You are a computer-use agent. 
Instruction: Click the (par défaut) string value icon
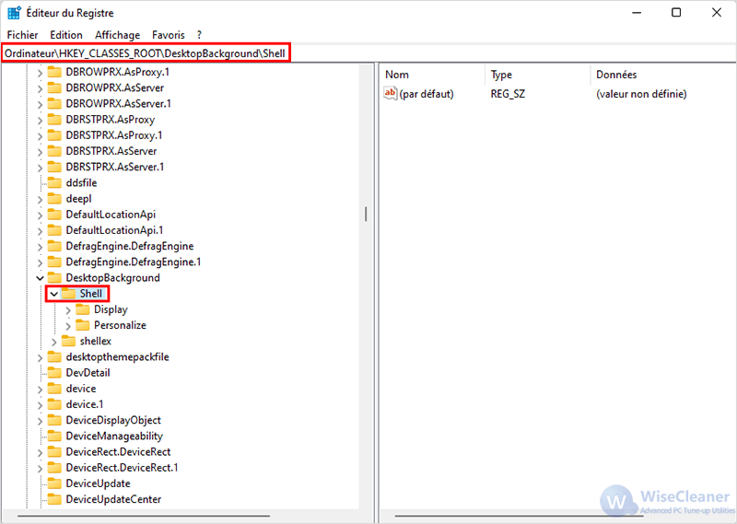pos(390,93)
